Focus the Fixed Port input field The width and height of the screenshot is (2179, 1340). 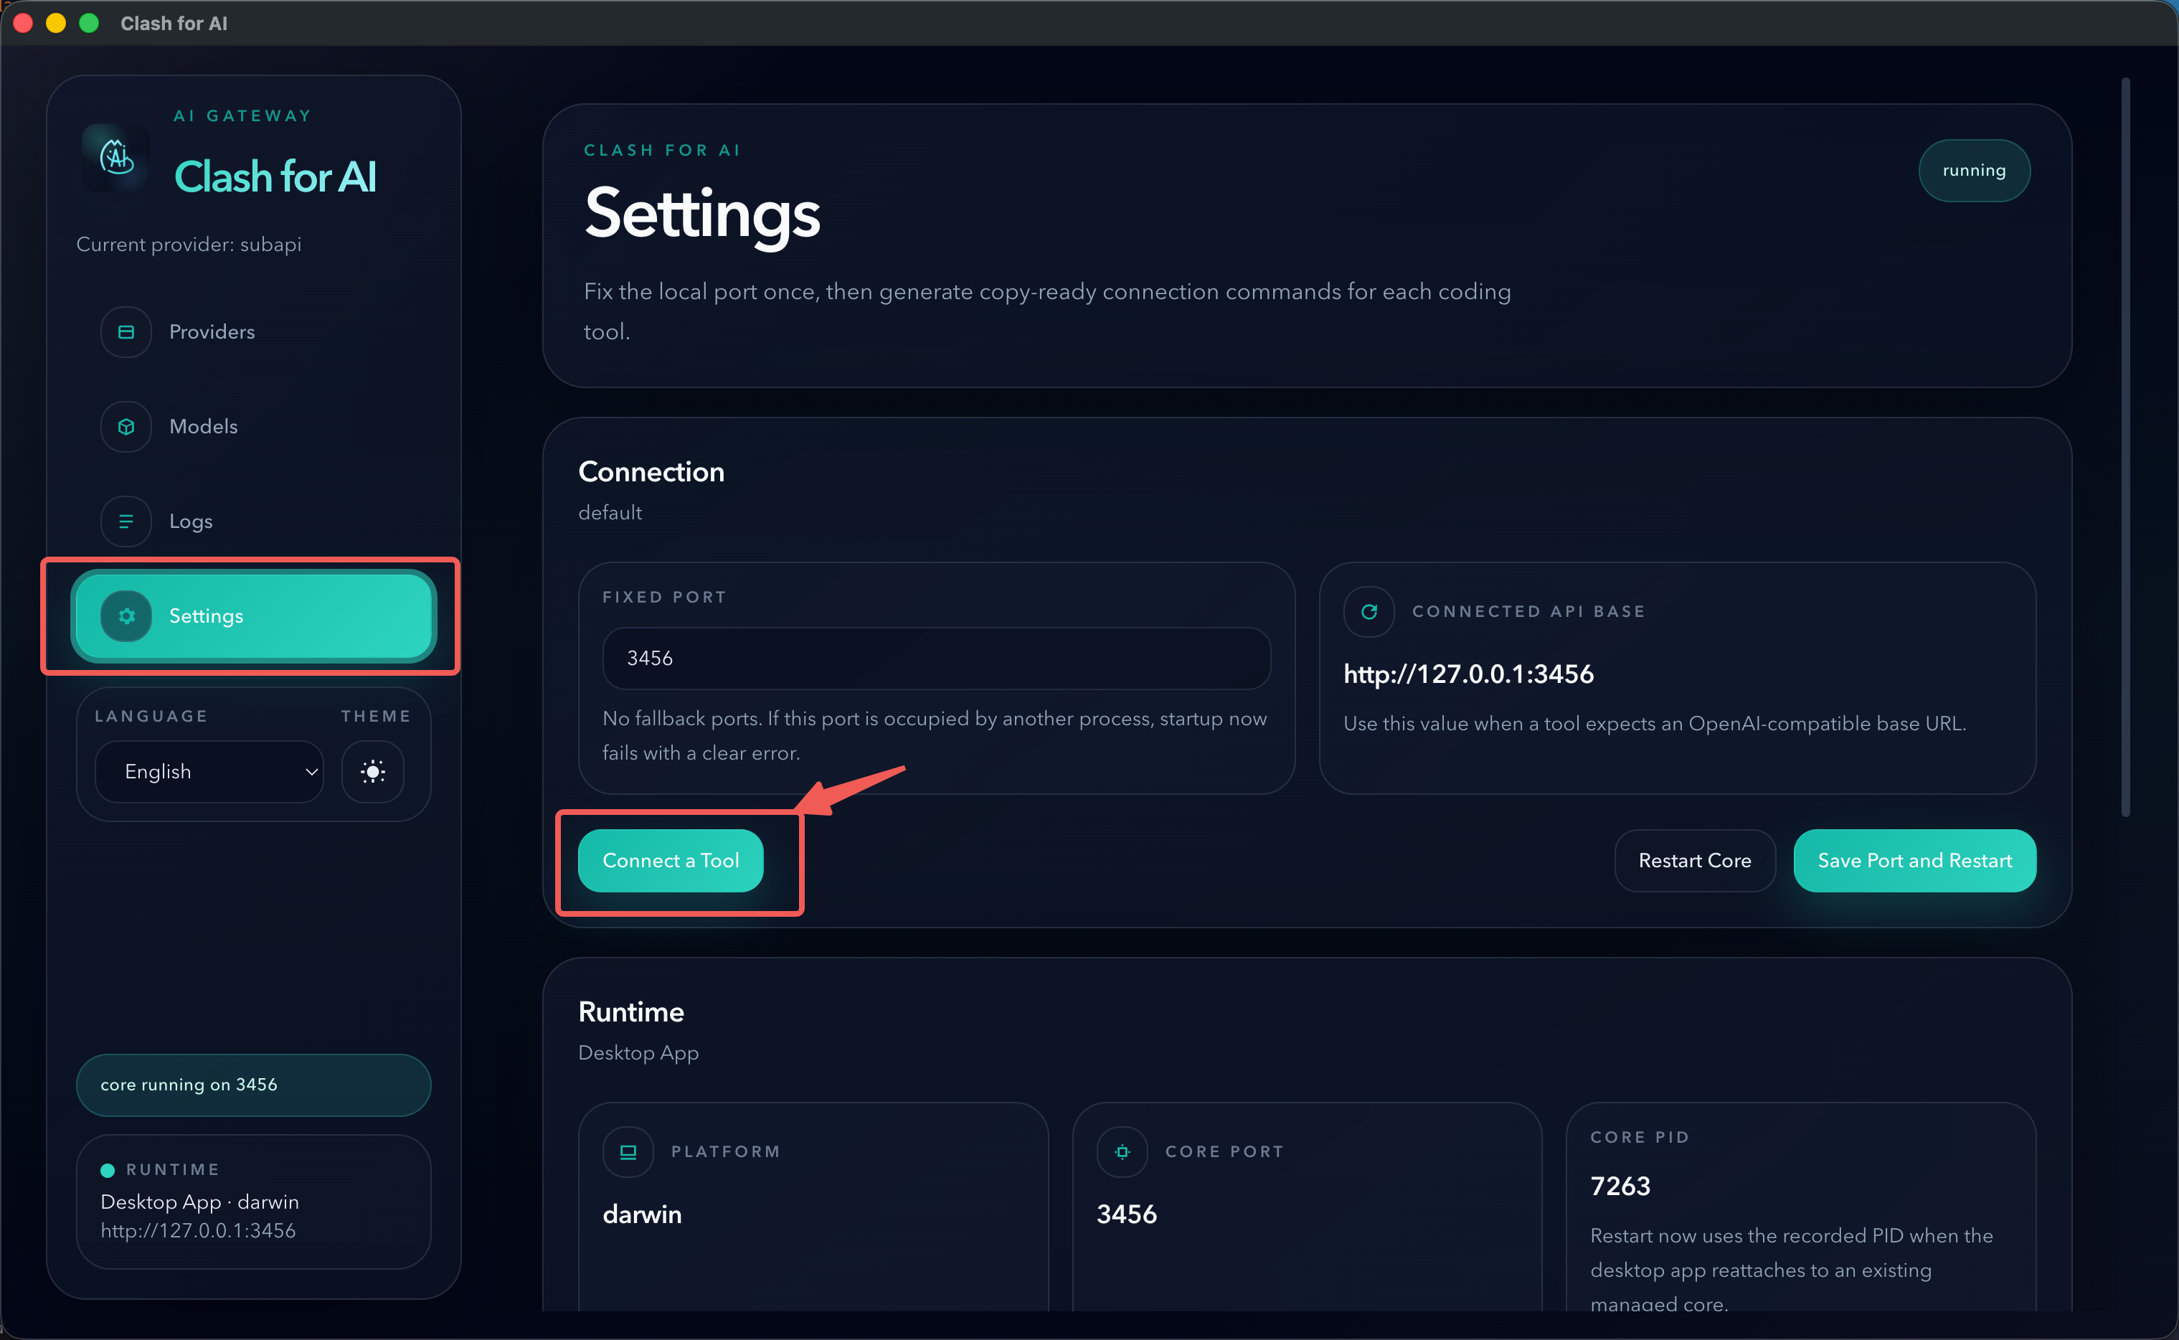coord(936,659)
